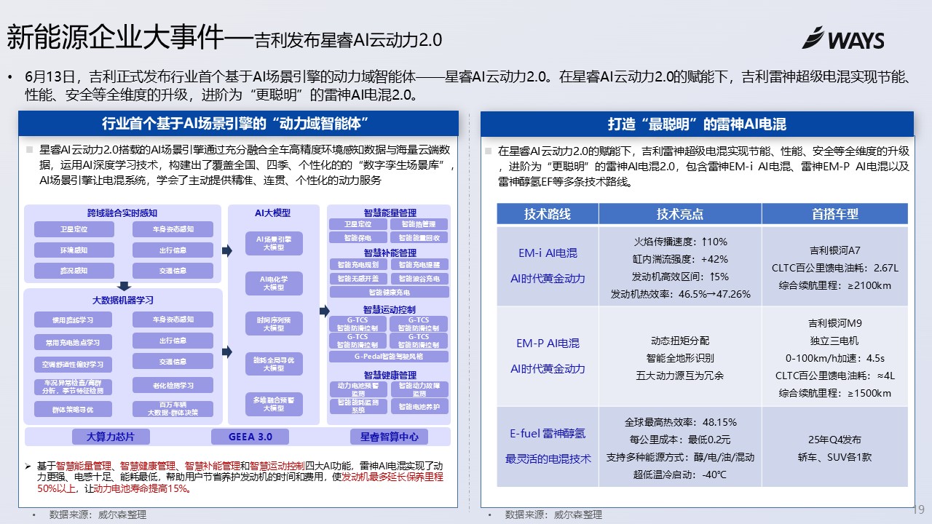Click the 惯用路线学习 box
Viewport: 932px width, 524px height.
[74, 319]
